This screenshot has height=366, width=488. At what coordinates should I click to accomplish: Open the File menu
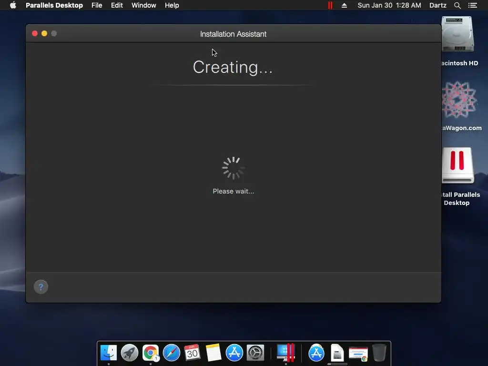click(x=97, y=5)
